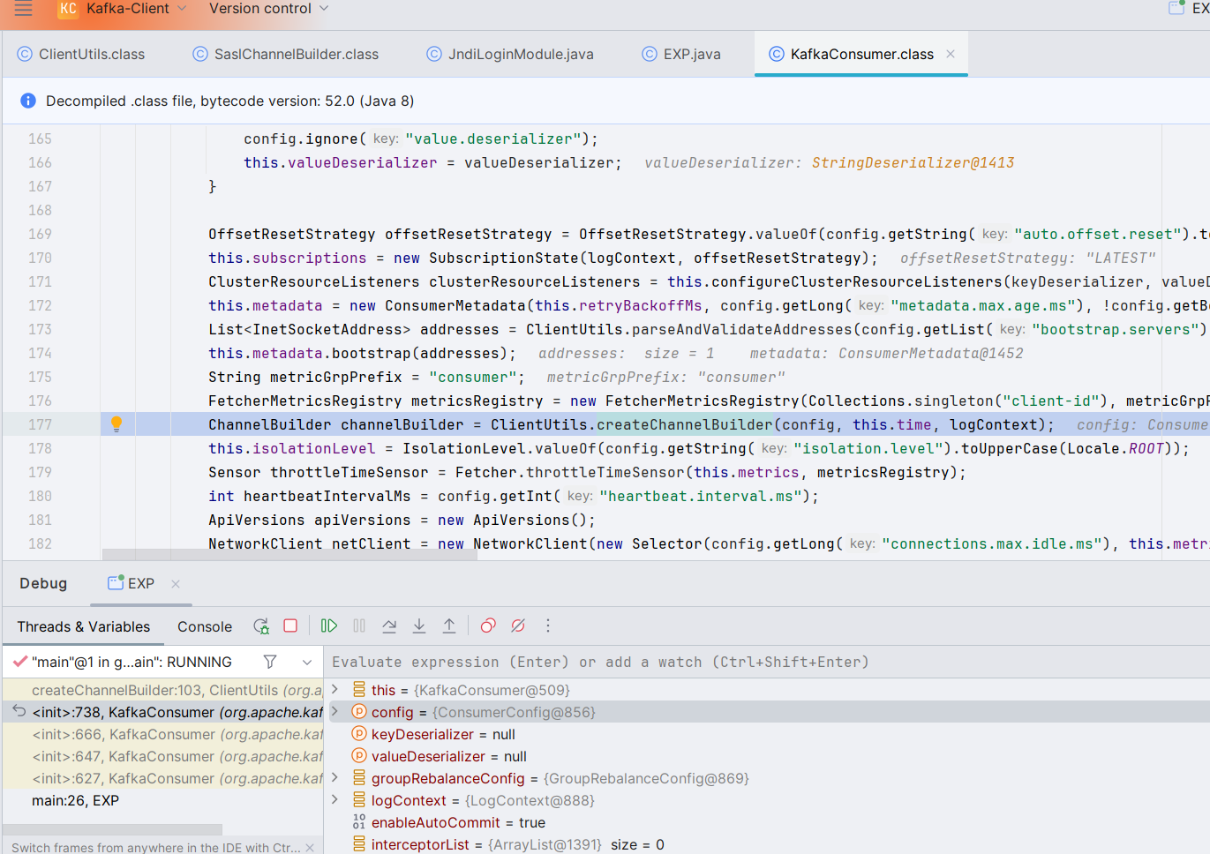Select main:26, EXP frame
The height and width of the screenshot is (854, 1210).
[x=163, y=800]
